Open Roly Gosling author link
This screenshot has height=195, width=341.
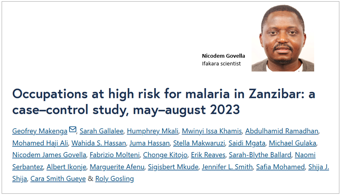click(115, 179)
